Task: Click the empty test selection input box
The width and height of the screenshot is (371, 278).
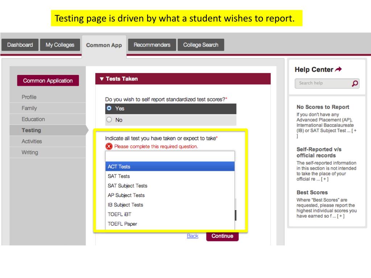Action: [170, 156]
